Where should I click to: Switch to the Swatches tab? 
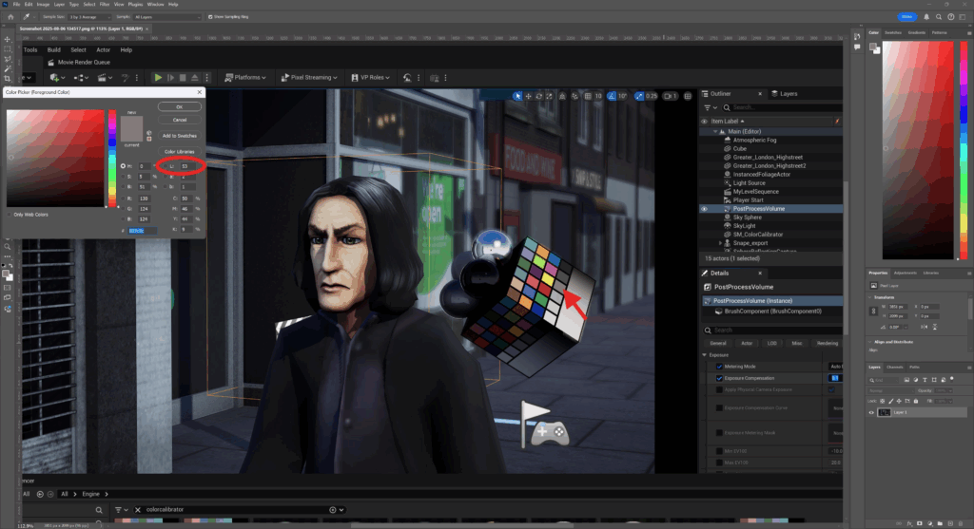pos(893,32)
